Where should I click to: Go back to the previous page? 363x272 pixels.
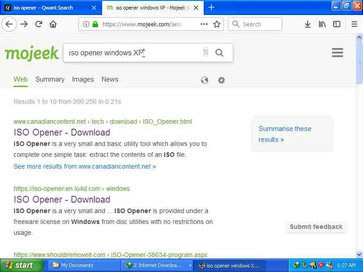[9, 24]
